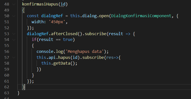Click DialogKonfirmasiComponent class name
Viewport: 191px width, 99px height.
click(141, 16)
